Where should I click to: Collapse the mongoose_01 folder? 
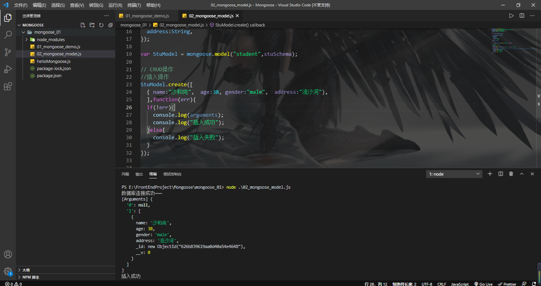(x=65, y=32)
